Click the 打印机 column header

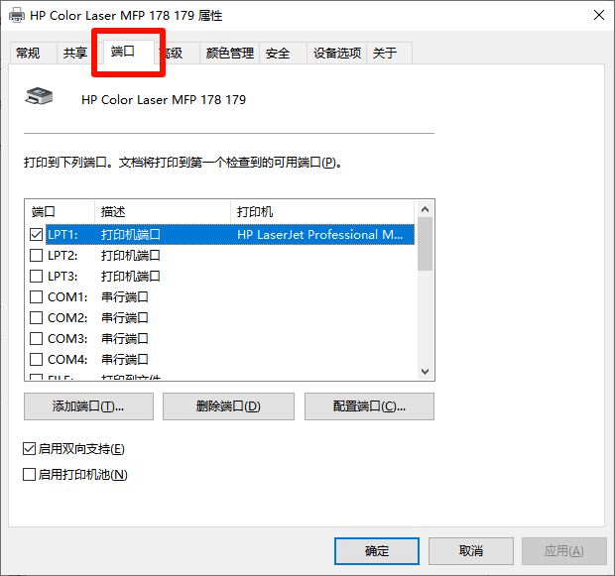pos(322,212)
